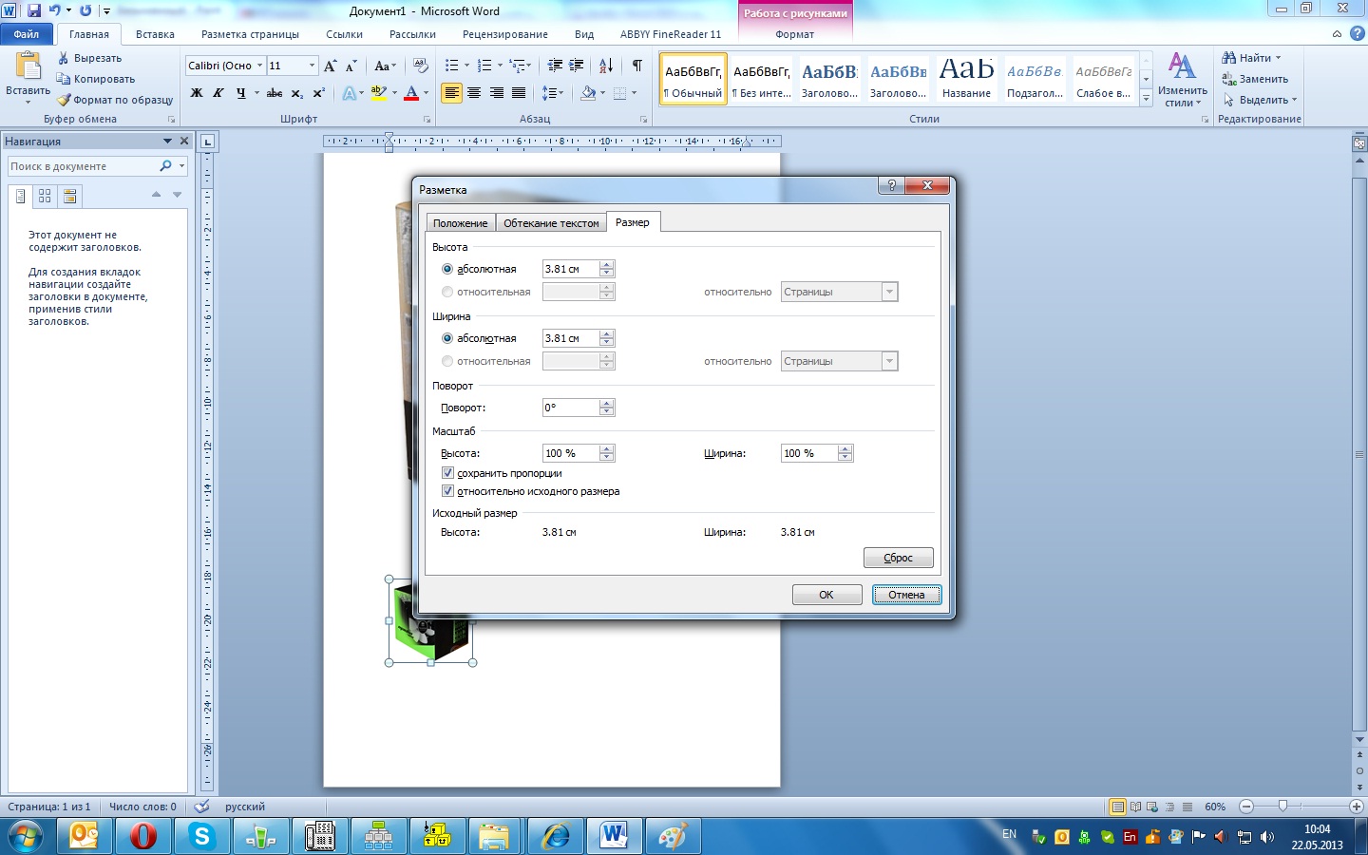The height and width of the screenshot is (855, 1368).
Task: Toggle the paragraph marks (¶) display
Action: click(x=637, y=66)
